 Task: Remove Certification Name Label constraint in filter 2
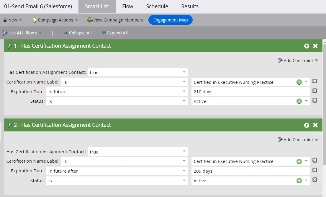point(314,160)
